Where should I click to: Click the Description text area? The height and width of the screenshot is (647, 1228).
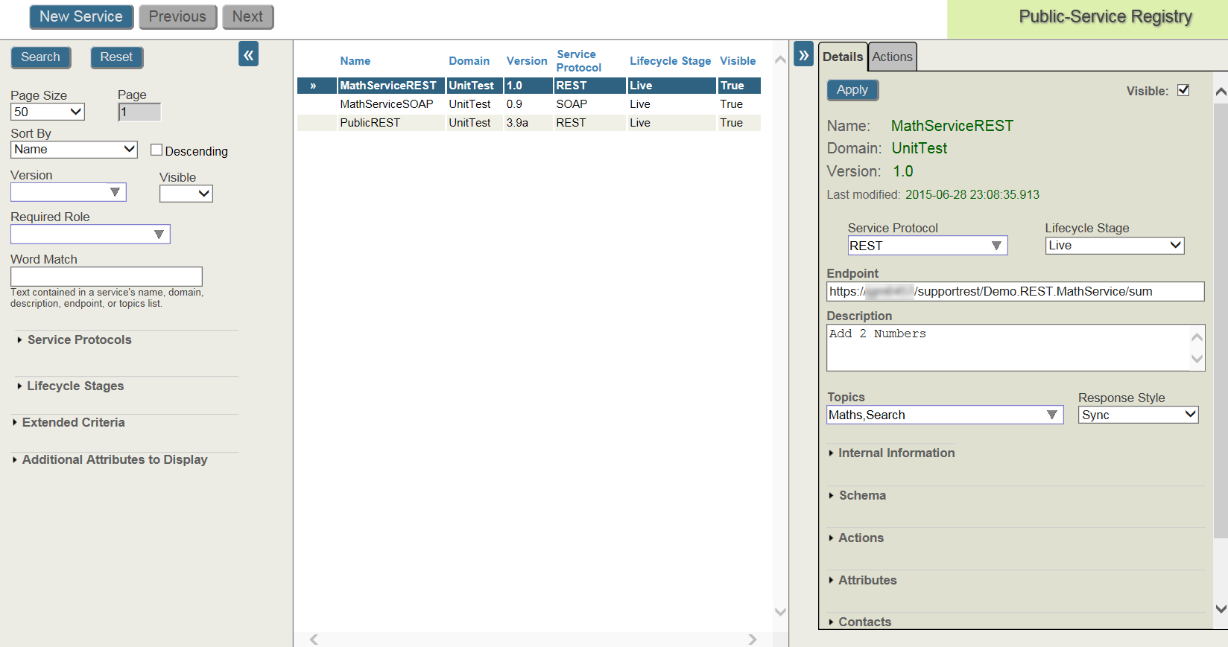click(1016, 348)
